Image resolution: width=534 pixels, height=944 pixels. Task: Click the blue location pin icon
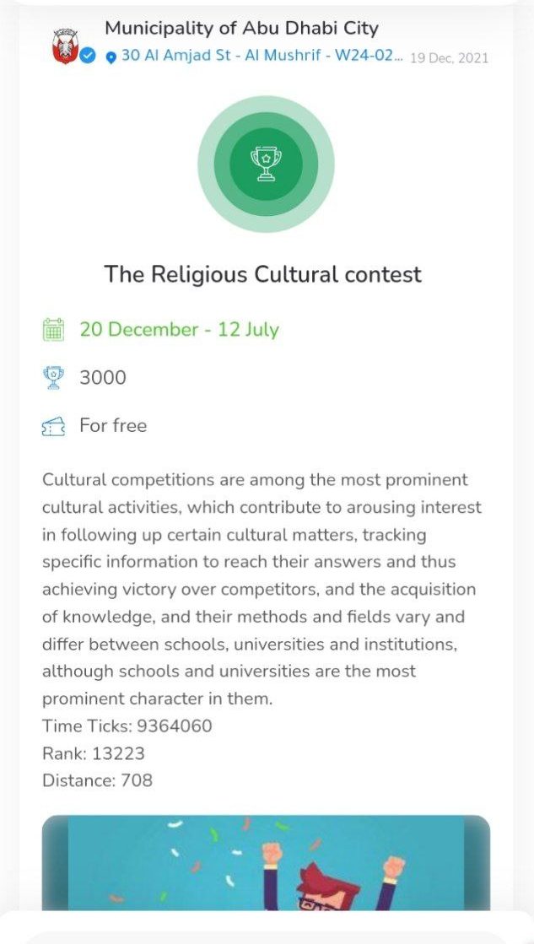111,58
